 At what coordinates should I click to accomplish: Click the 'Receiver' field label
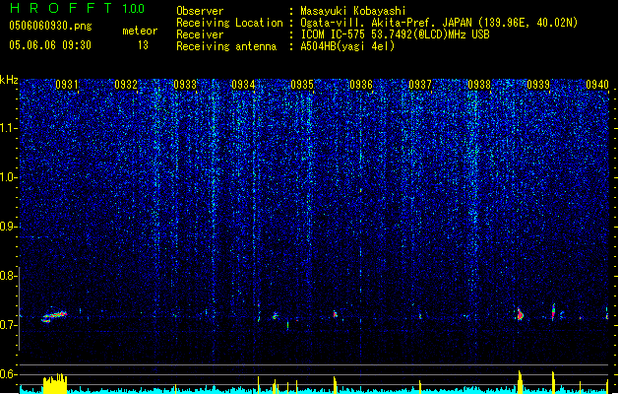coord(200,34)
